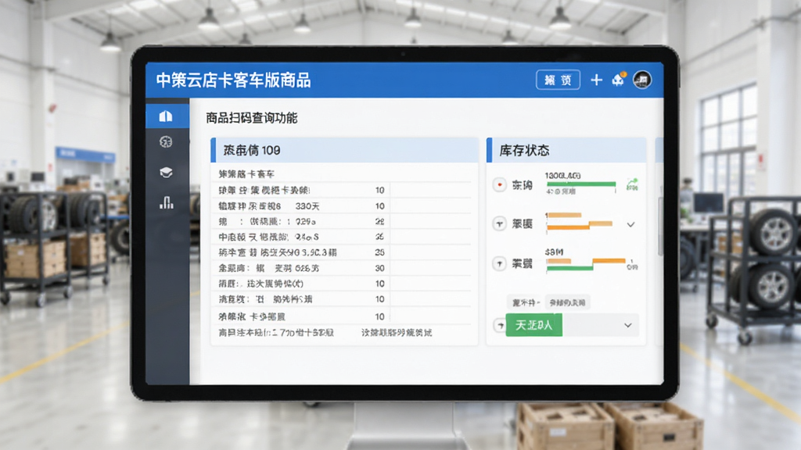Viewport: 801px width, 450px height.
Task: Select the table row with value 30
Action: pyautogui.click(x=341, y=268)
